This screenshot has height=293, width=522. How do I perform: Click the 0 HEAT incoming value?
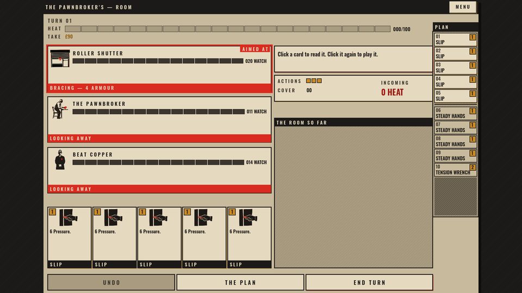click(x=392, y=92)
